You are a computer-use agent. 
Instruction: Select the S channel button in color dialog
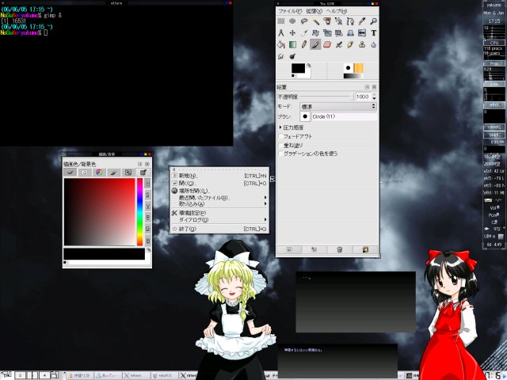(148, 195)
